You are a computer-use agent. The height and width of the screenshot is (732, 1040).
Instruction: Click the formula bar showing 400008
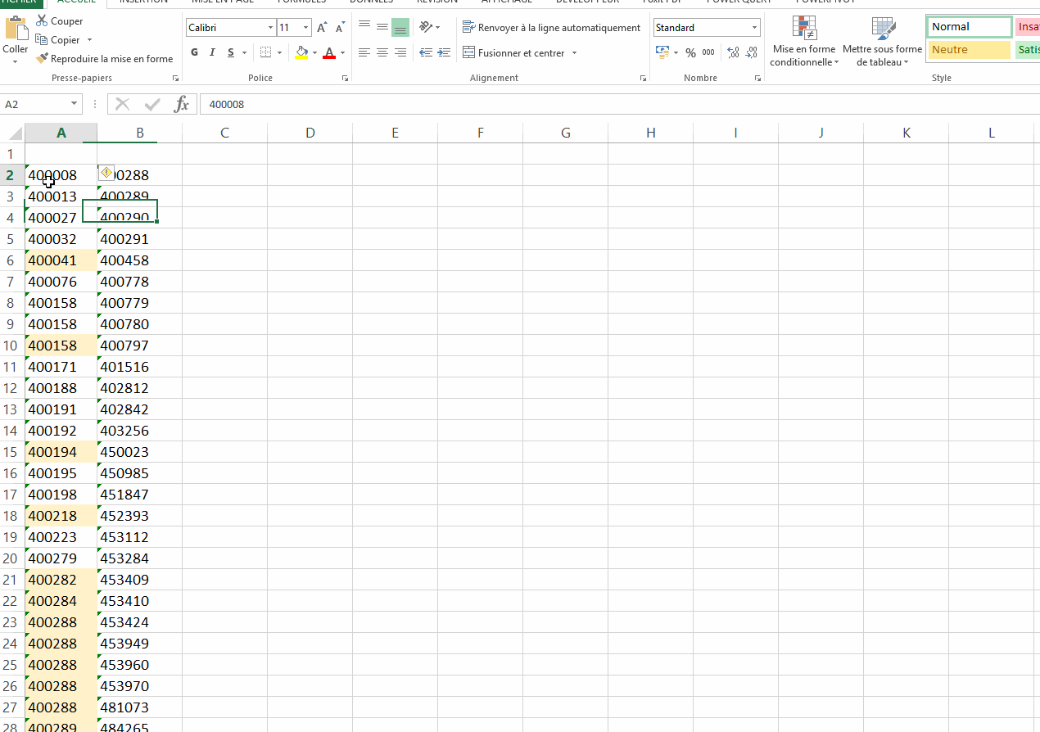(619, 104)
